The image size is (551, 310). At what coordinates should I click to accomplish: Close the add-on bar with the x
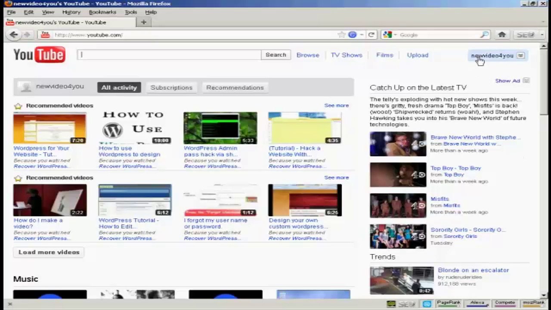click(x=10, y=304)
